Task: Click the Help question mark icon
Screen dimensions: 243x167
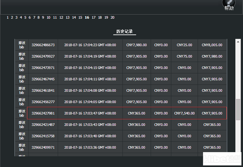Action: pyautogui.click(x=229, y=3)
